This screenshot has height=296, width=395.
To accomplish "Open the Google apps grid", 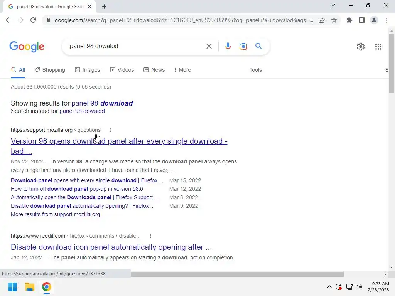I will coord(378,47).
